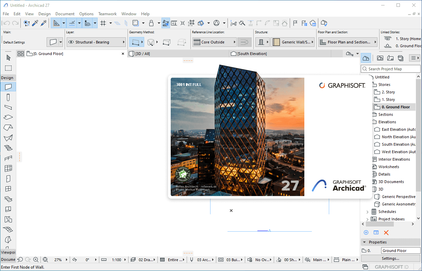Select the Beam tool
422x271 pixels.
click(x=9, y=107)
